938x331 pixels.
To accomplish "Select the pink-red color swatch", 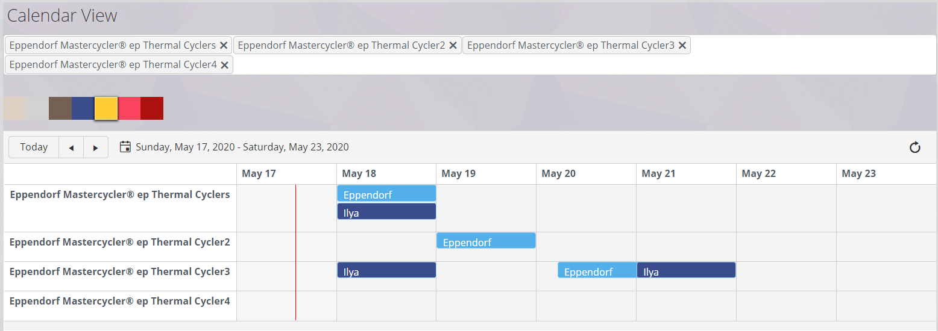I will point(129,108).
